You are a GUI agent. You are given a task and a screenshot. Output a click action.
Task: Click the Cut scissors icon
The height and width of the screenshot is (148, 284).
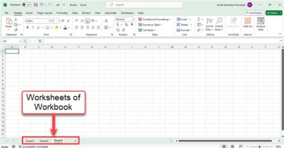(x=16, y=20)
